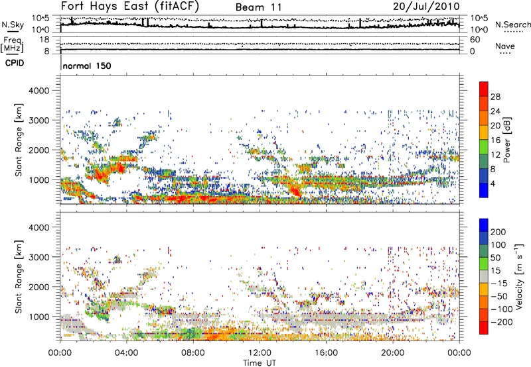The height and width of the screenshot is (367, 531).
Task: Click the 'Fort Hays East (fitACF)' title
Action: point(130,7)
